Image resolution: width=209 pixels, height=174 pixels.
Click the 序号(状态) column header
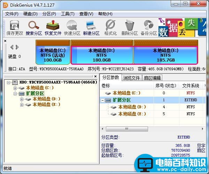click(x=166, y=86)
